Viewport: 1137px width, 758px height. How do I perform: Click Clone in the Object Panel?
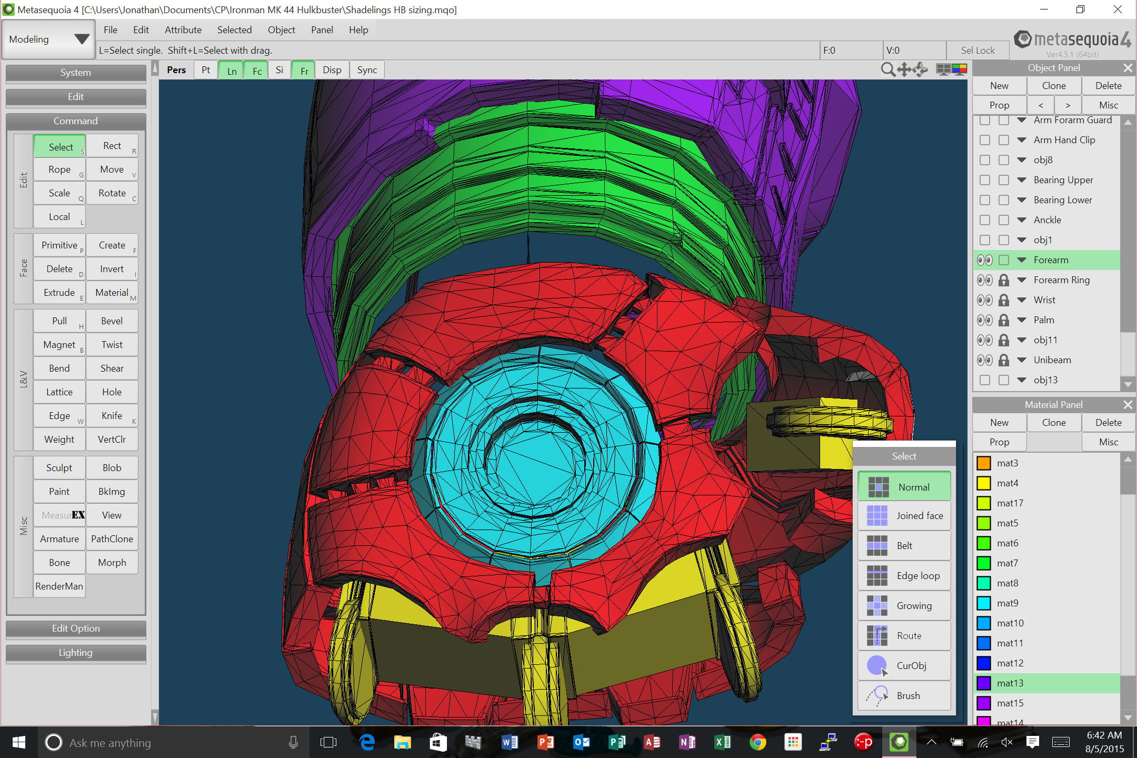pyautogui.click(x=1054, y=86)
